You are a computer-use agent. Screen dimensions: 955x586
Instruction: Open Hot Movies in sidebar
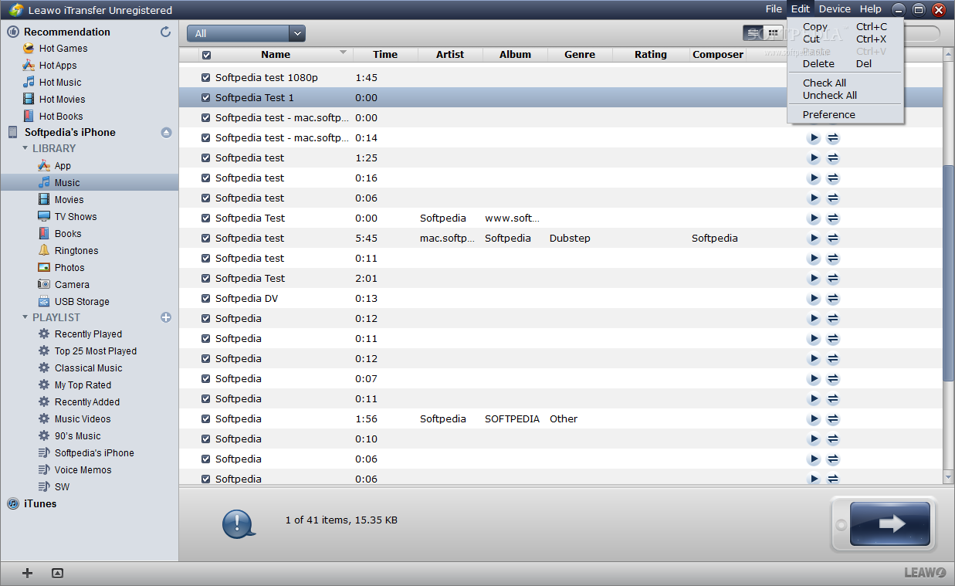(x=62, y=100)
